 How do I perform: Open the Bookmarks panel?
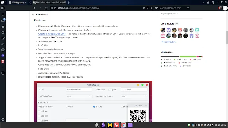pos(3,15)
